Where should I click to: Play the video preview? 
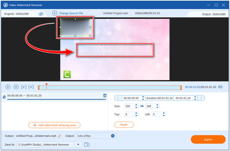pyautogui.click(x=8, y=87)
